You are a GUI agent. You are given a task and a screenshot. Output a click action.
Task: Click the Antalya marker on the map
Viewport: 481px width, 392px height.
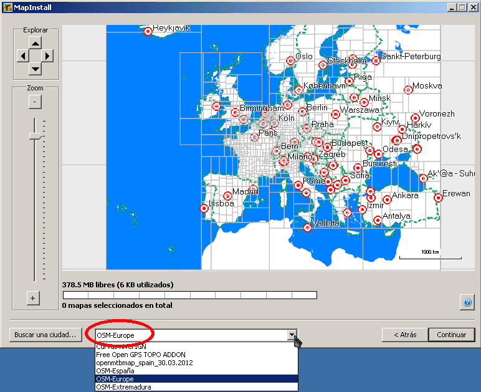tap(378, 220)
